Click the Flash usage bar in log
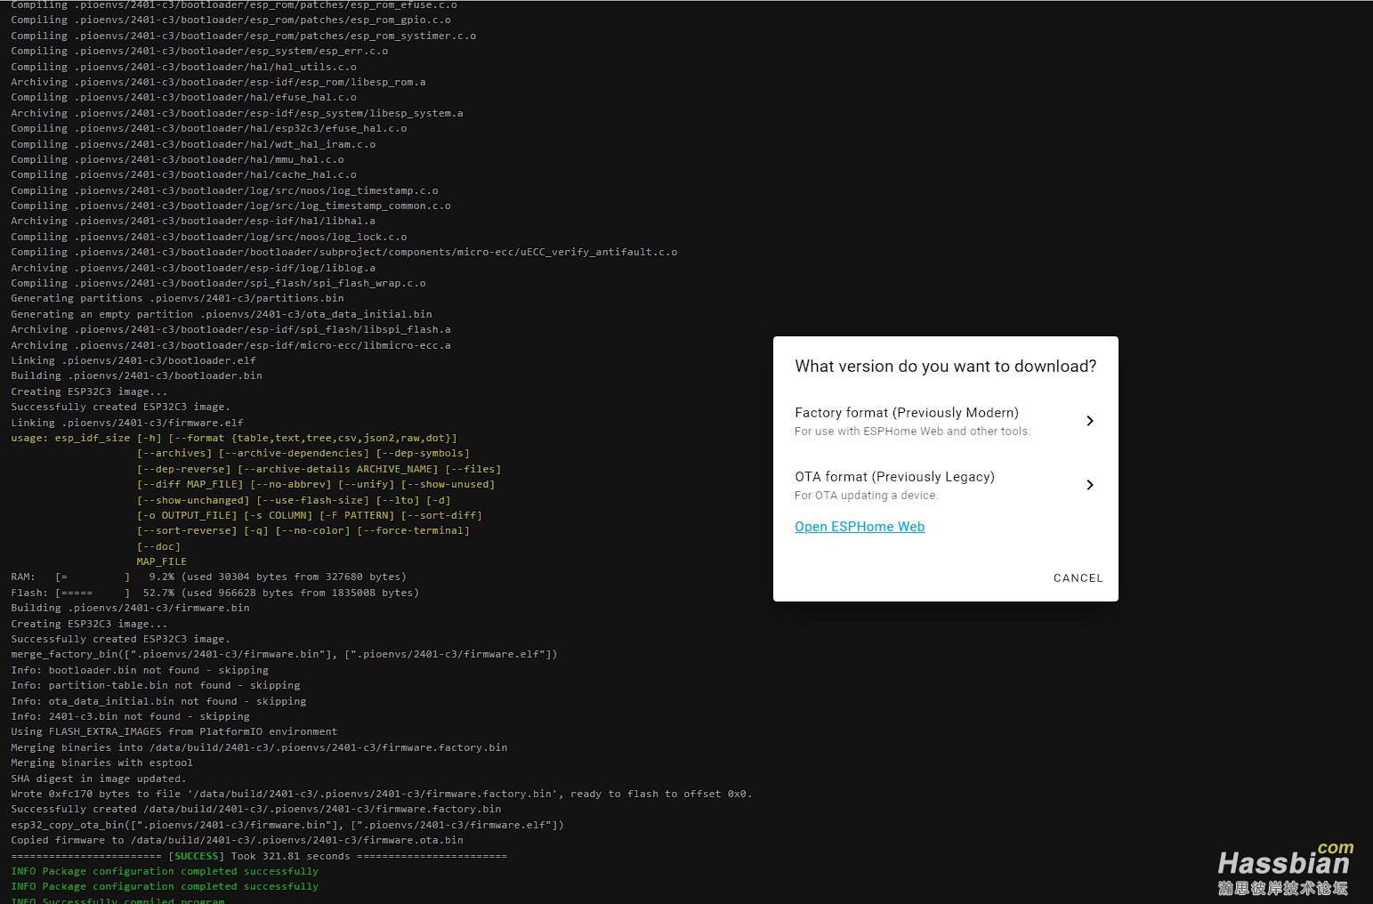1373x904 pixels. (x=93, y=593)
